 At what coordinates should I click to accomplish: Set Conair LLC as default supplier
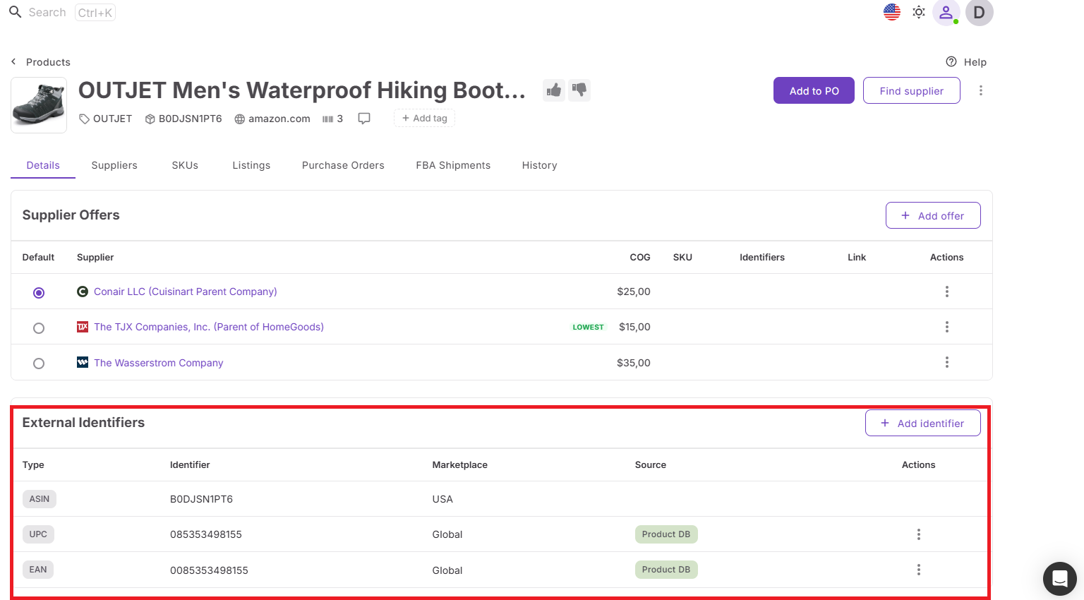point(39,293)
